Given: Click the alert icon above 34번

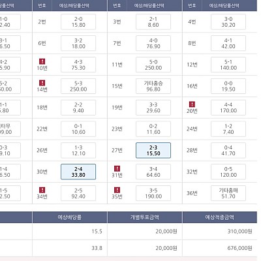Looking at the screenshot, I should tap(42, 190).
